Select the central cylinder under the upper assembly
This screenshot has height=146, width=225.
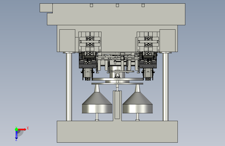pos(117,72)
